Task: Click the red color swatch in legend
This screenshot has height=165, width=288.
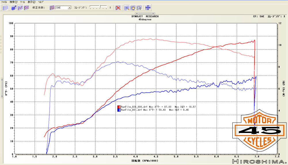Action: 119,107
